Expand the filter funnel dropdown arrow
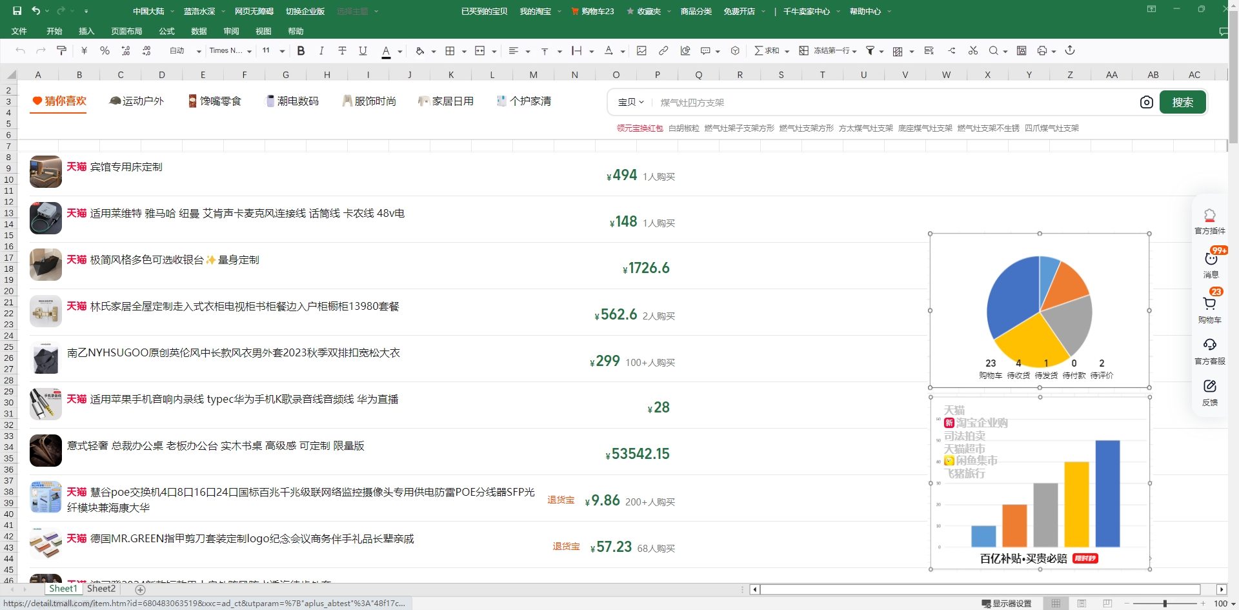Image resolution: width=1239 pixels, height=610 pixels. click(881, 51)
